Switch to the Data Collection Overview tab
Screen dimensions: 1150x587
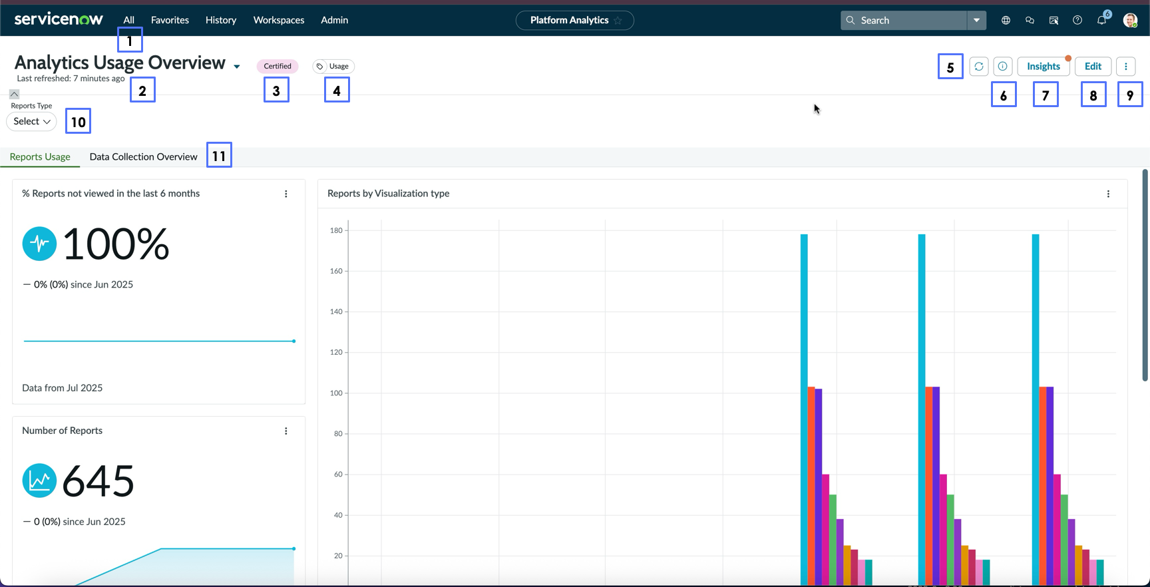[143, 157]
